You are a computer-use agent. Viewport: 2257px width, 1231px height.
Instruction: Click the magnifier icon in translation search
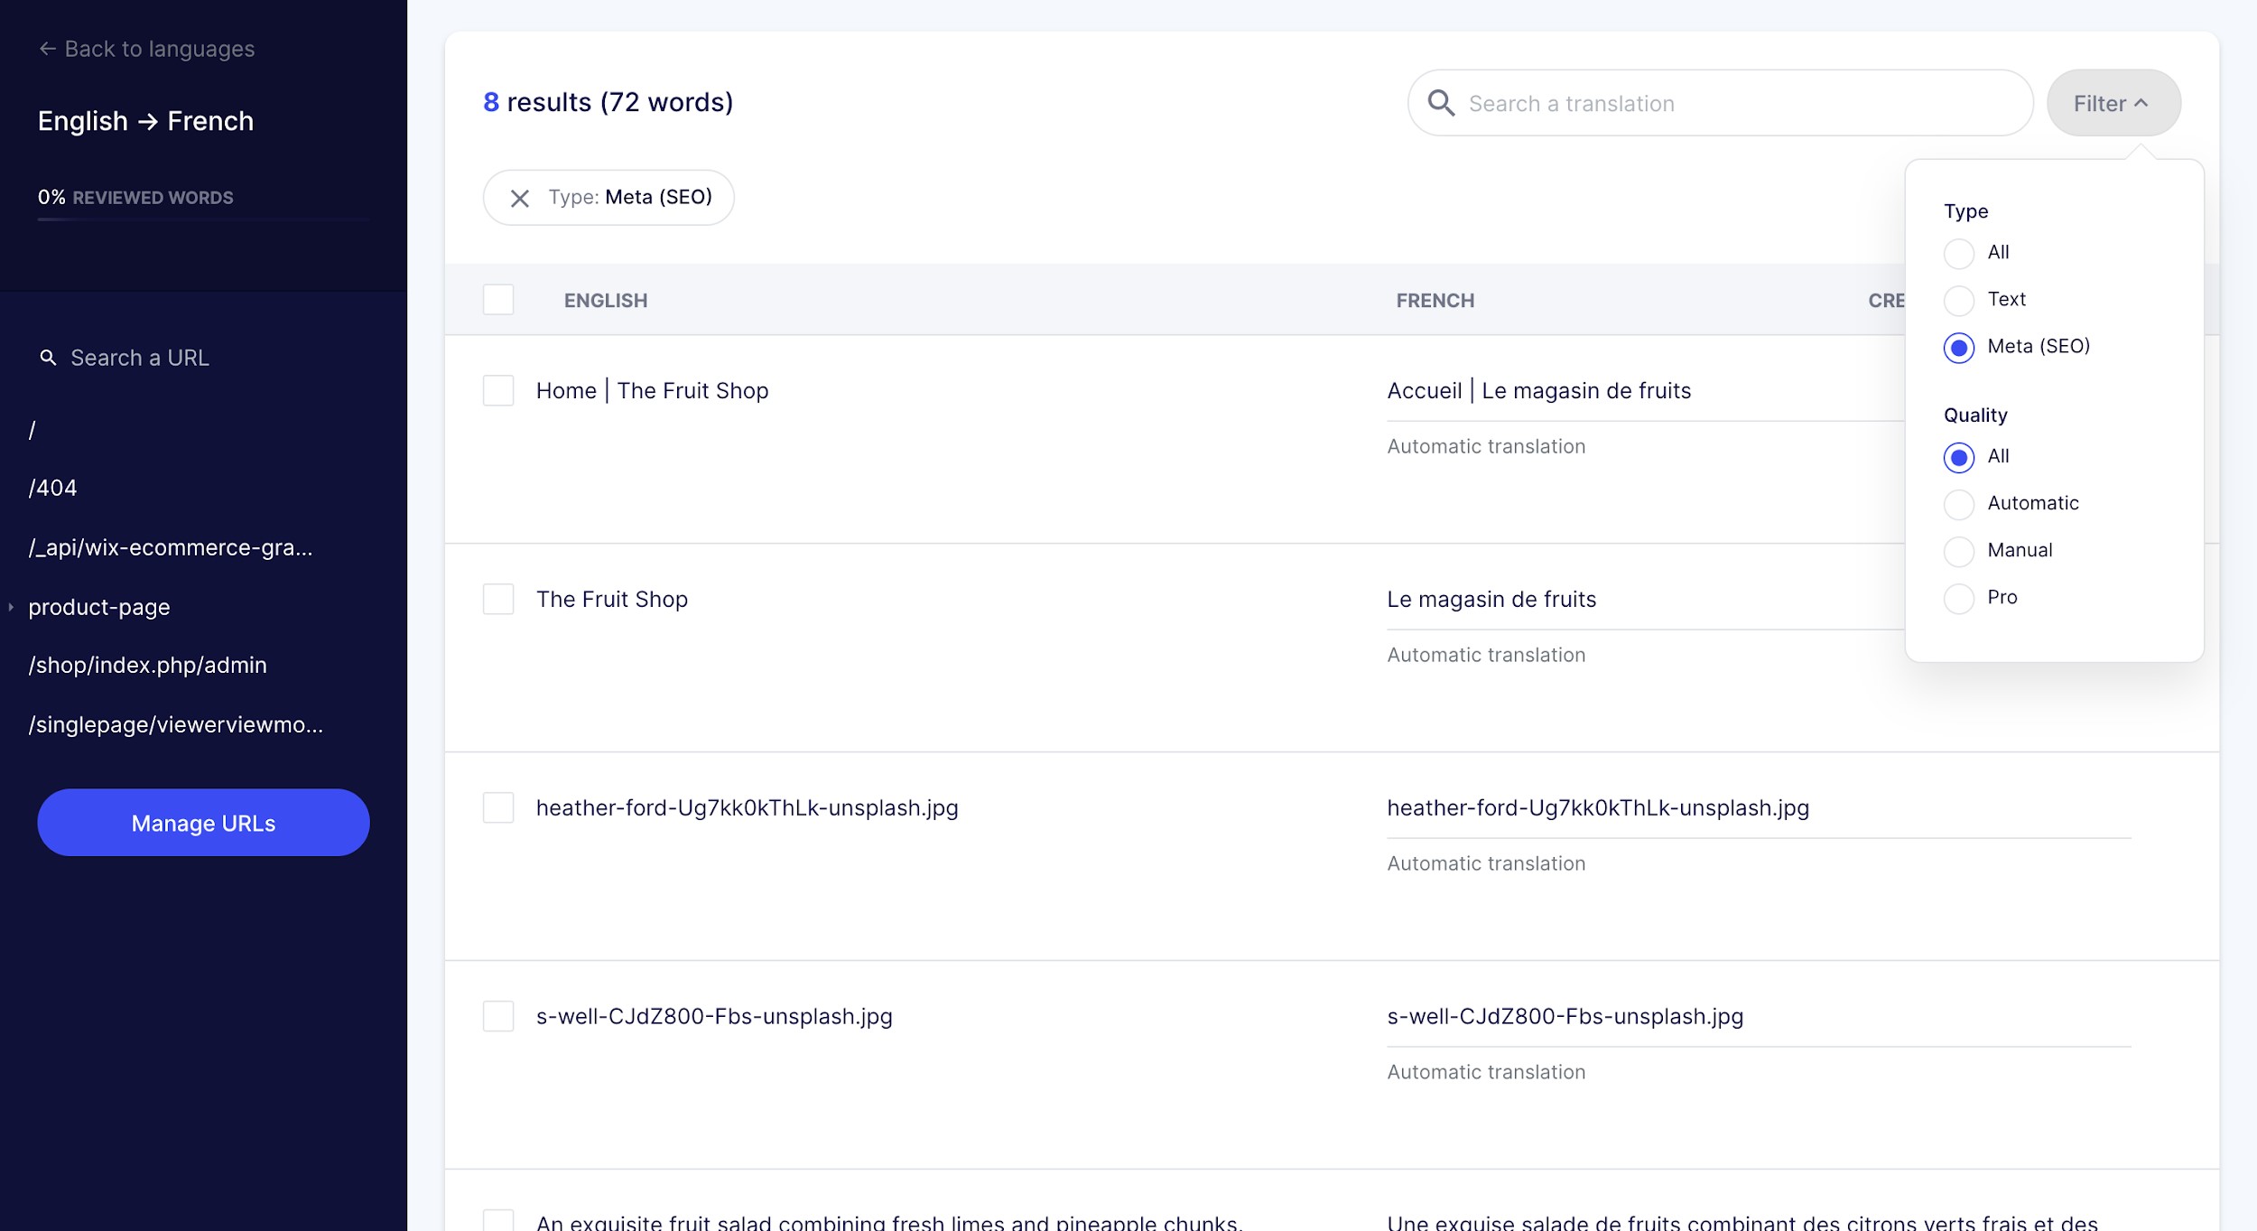[x=1441, y=103]
